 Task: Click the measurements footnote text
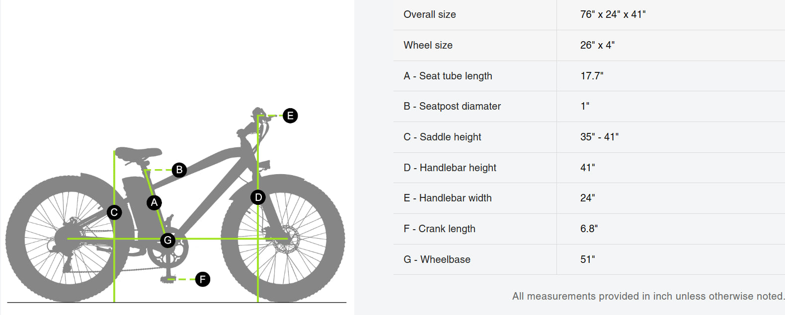tap(648, 296)
